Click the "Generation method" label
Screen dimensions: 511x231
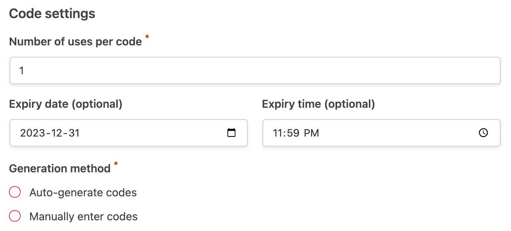click(60, 169)
